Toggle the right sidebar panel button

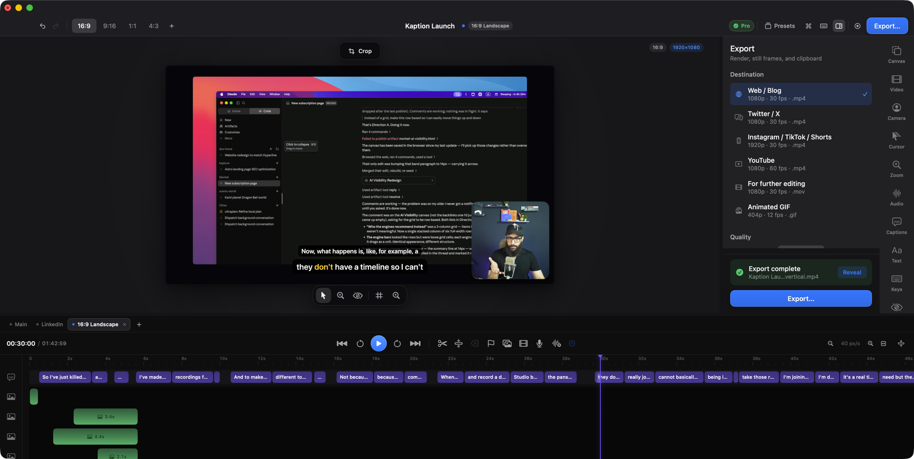(839, 26)
